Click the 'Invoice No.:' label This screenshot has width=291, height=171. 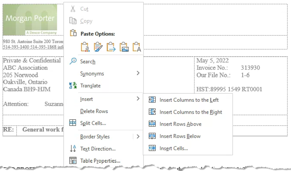pos(212,68)
